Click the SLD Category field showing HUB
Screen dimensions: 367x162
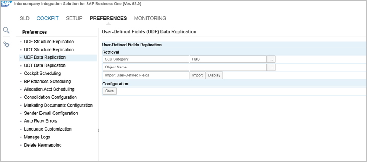click(228, 59)
